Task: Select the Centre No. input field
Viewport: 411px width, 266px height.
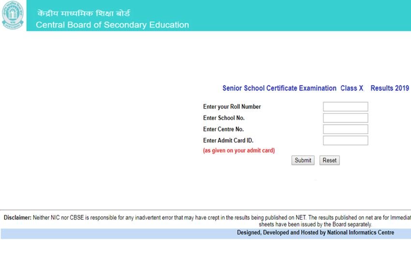Action: point(345,129)
